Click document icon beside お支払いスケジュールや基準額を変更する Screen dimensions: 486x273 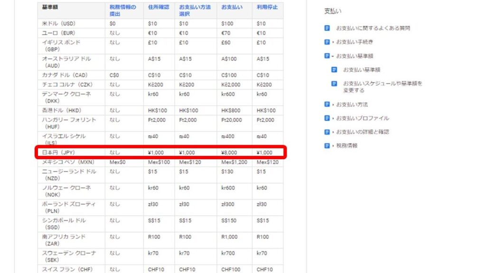[x=334, y=83]
